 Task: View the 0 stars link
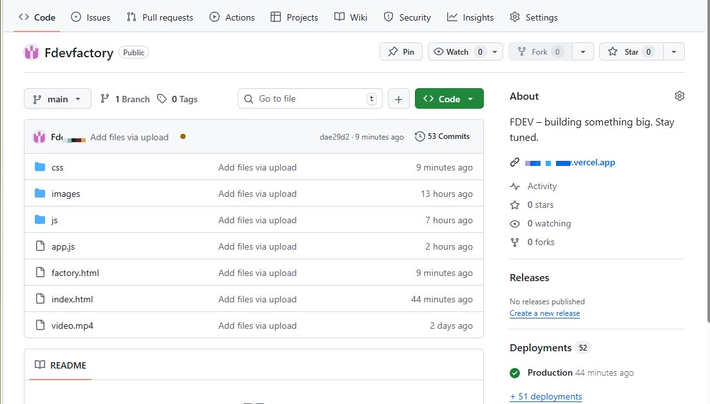click(540, 205)
